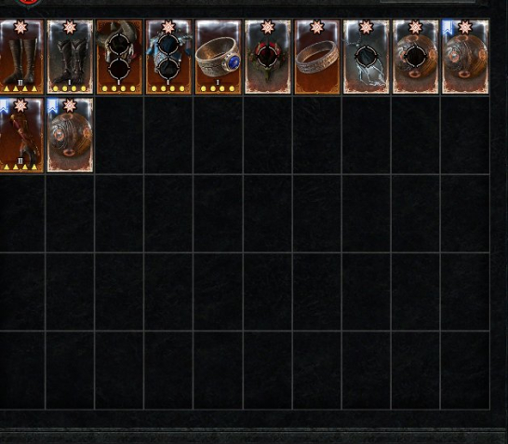Click the blue bookmark flag on top-row orb

tap(448, 28)
